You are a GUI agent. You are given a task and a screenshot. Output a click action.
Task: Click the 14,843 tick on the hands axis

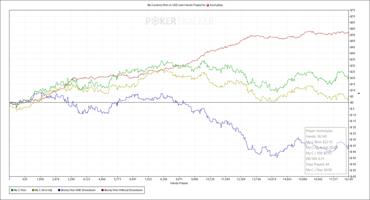pos(287,179)
